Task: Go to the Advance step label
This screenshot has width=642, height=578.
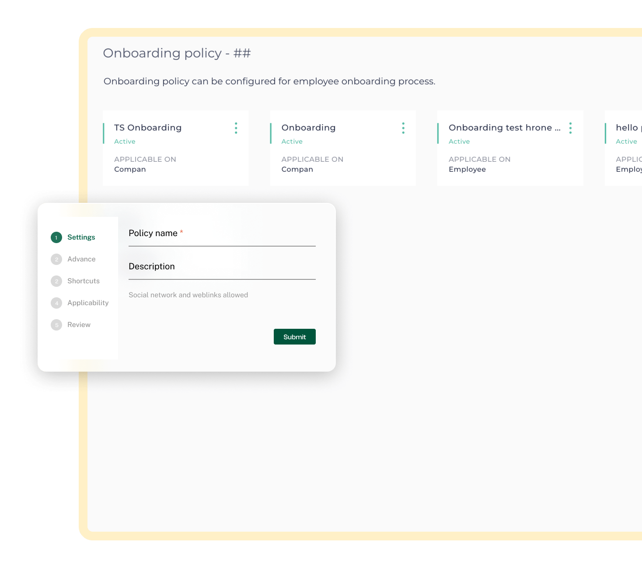Action: pyautogui.click(x=81, y=259)
